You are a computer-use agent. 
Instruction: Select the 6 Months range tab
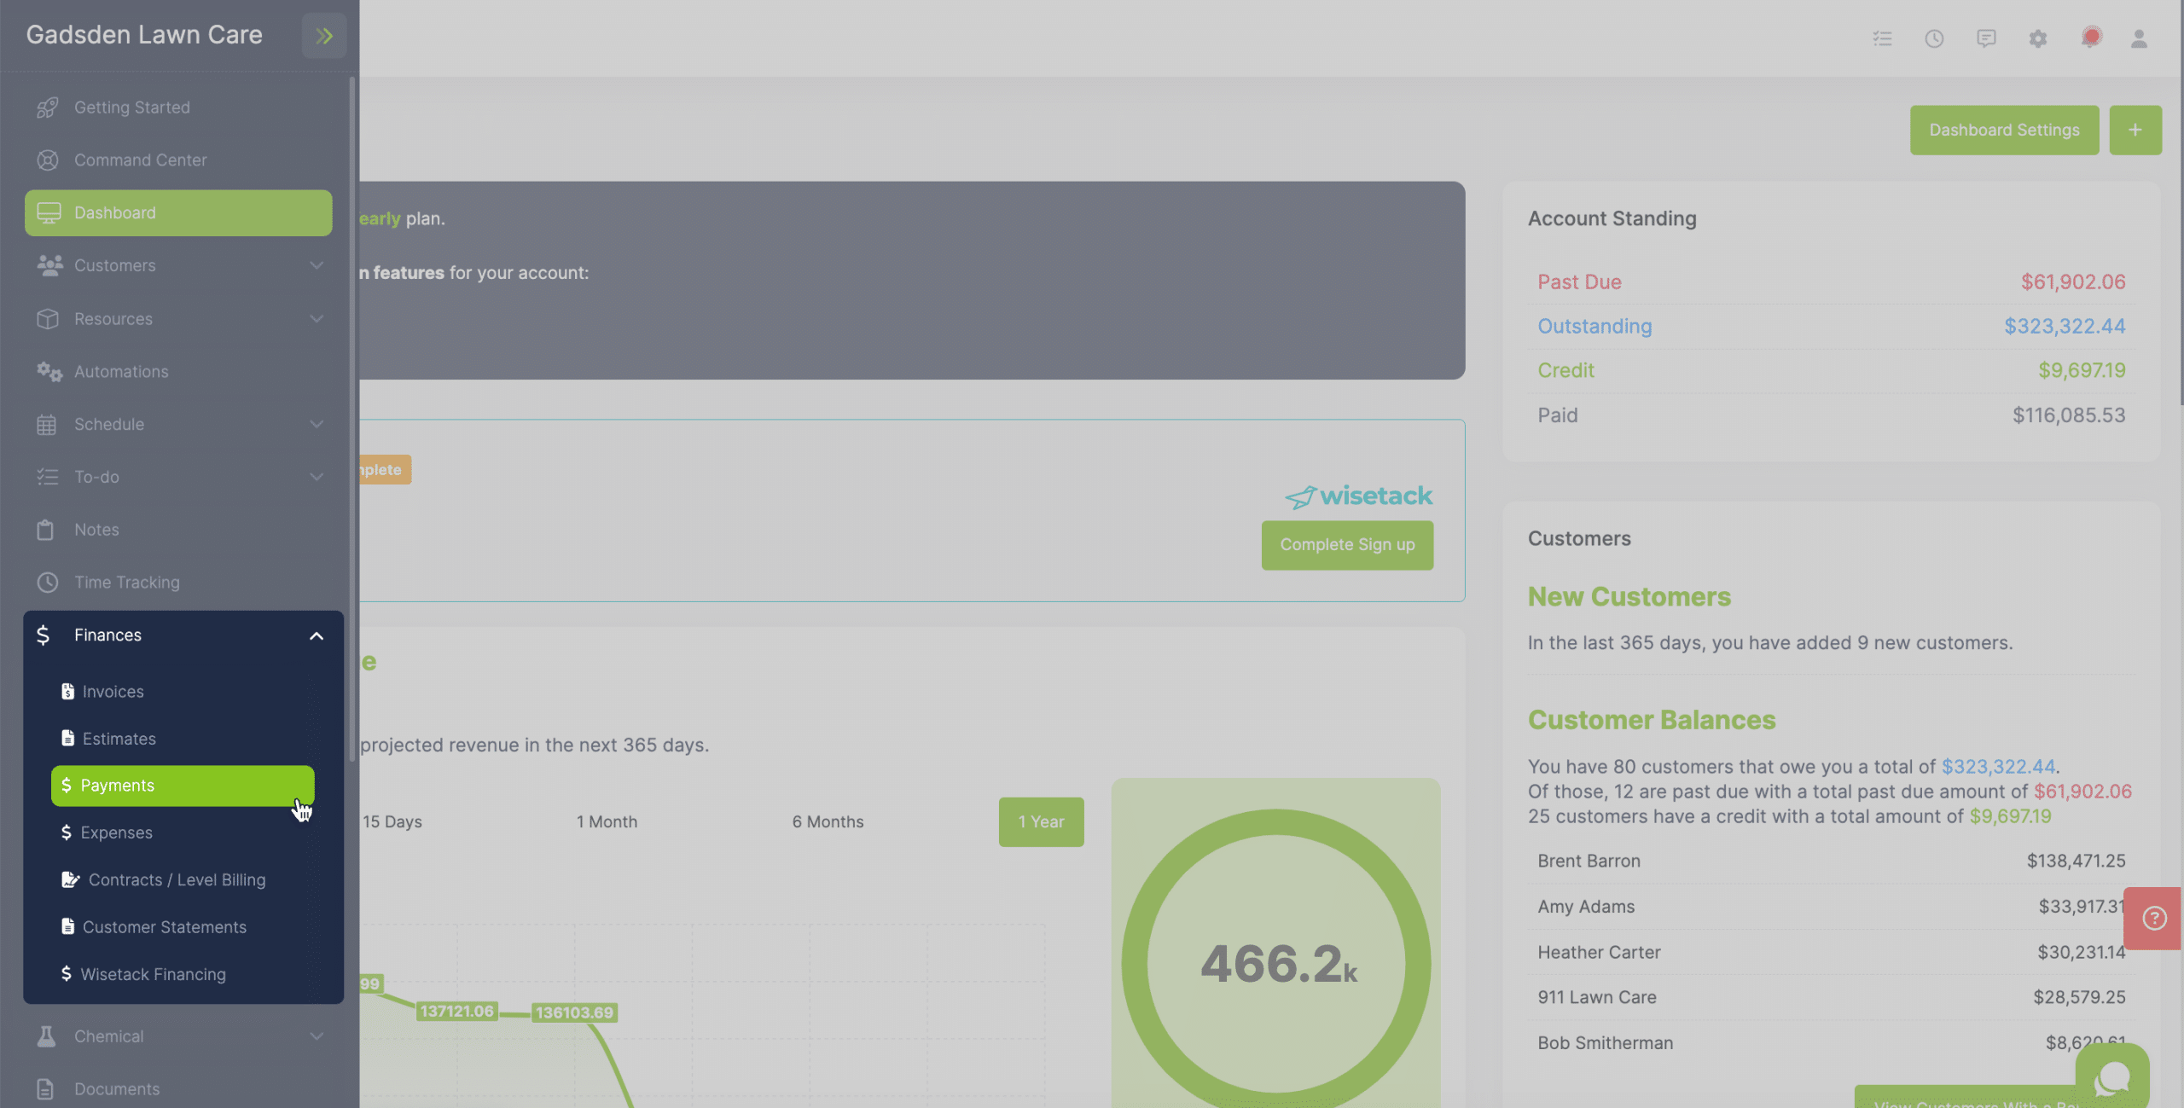point(828,822)
